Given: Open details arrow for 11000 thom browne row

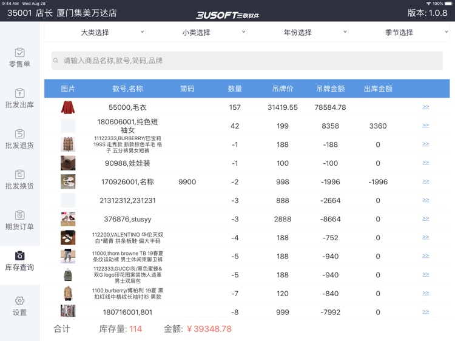Looking at the screenshot, I should click(426, 255).
